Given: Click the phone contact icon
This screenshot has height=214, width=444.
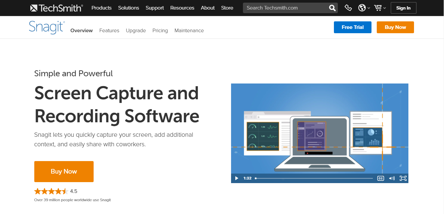Looking at the screenshot, I should pyautogui.click(x=348, y=8).
